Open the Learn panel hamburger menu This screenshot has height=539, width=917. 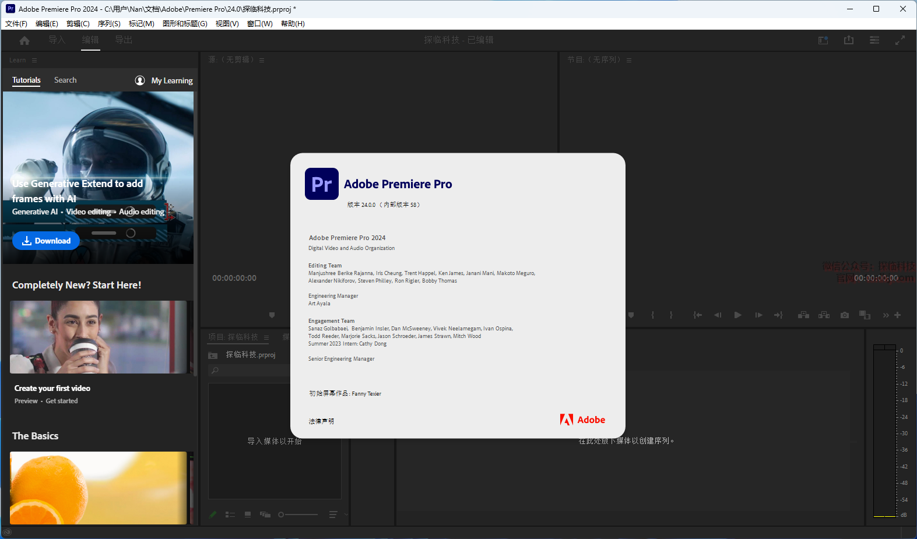coord(34,60)
